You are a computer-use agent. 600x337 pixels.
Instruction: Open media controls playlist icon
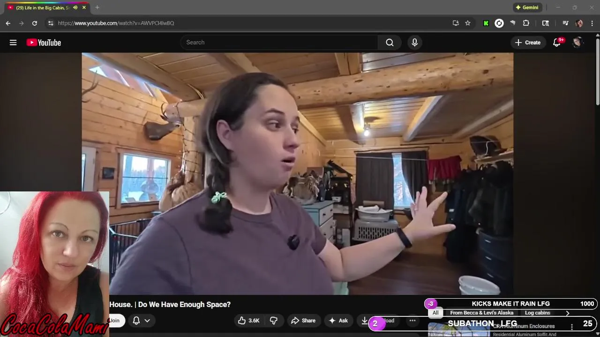(x=566, y=23)
